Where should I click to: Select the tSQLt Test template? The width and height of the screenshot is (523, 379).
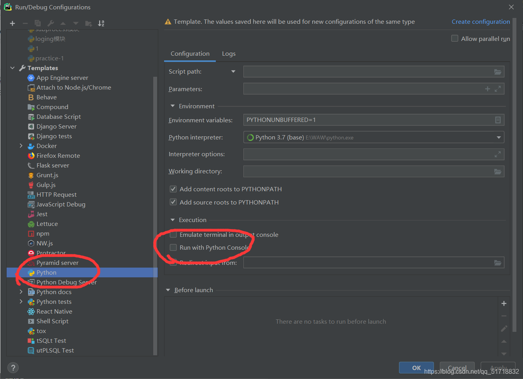pos(51,341)
